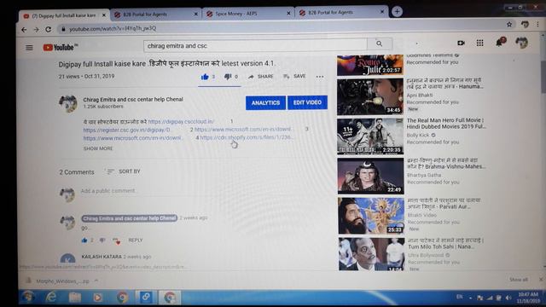Go back in browser history

24,30
